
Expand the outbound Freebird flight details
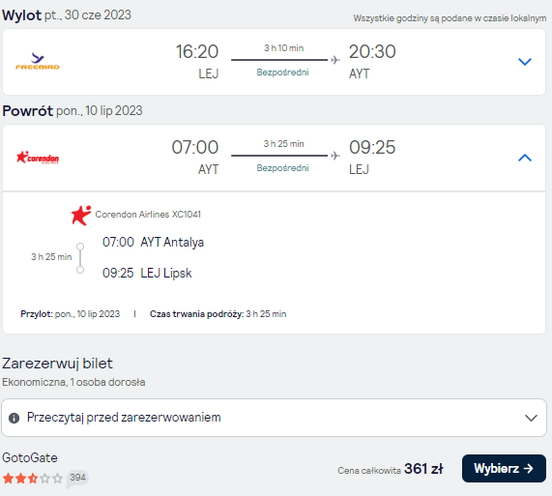525,62
